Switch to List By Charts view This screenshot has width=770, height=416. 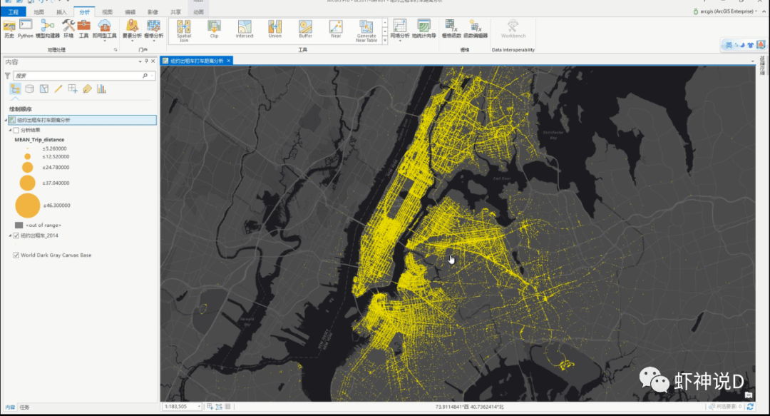click(101, 89)
